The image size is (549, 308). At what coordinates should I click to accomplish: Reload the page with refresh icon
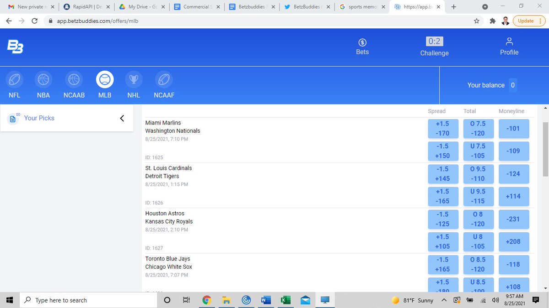click(35, 21)
